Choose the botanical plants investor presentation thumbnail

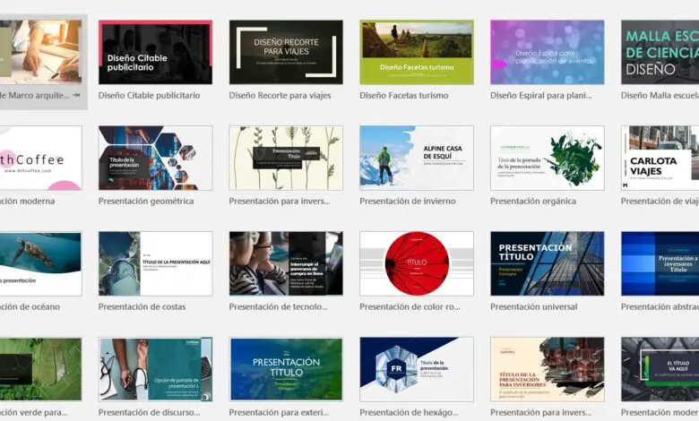pos(286,159)
